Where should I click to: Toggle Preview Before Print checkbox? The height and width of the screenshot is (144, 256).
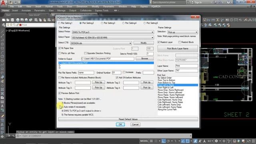pyautogui.click(x=60, y=93)
